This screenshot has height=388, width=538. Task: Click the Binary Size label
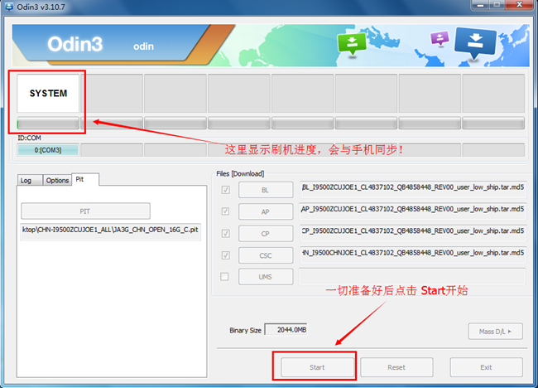pos(245,330)
